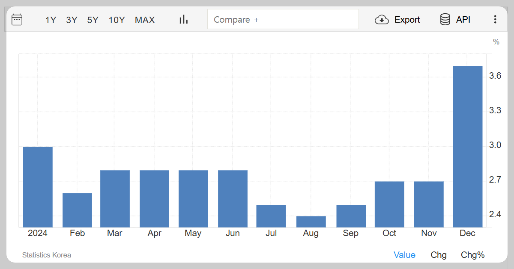Click the 2024 x-axis label

pyautogui.click(x=38, y=233)
